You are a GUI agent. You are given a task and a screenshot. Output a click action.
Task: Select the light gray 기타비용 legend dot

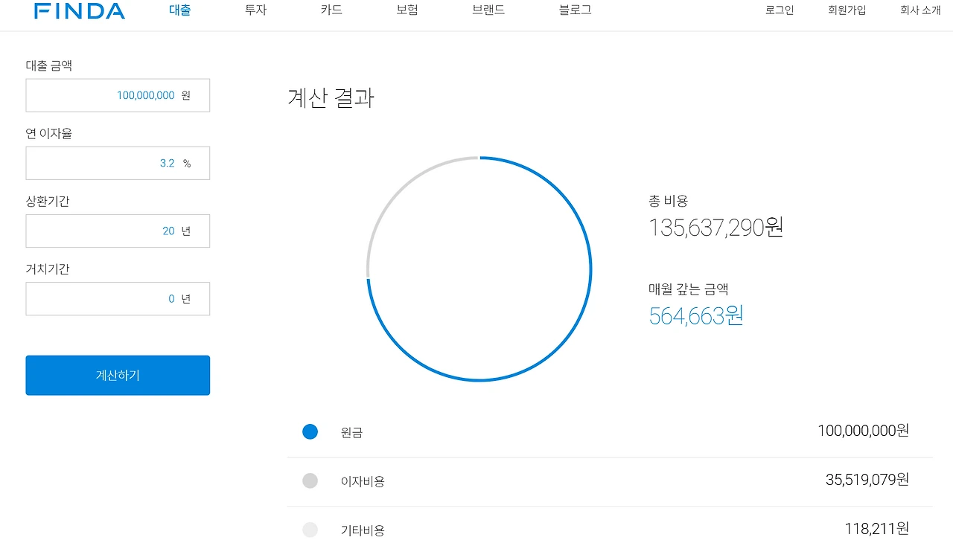[x=310, y=530]
